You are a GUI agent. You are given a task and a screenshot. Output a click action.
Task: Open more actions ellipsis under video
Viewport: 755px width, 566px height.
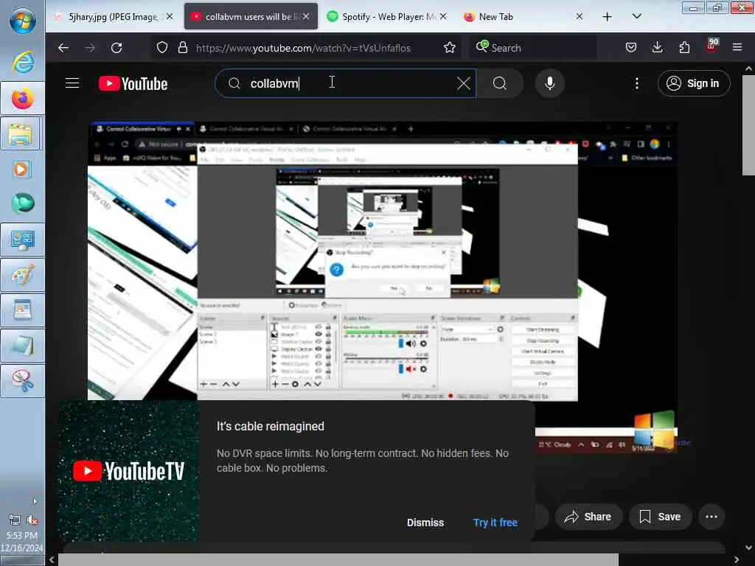pyautogui.click(x=711, y=517)
